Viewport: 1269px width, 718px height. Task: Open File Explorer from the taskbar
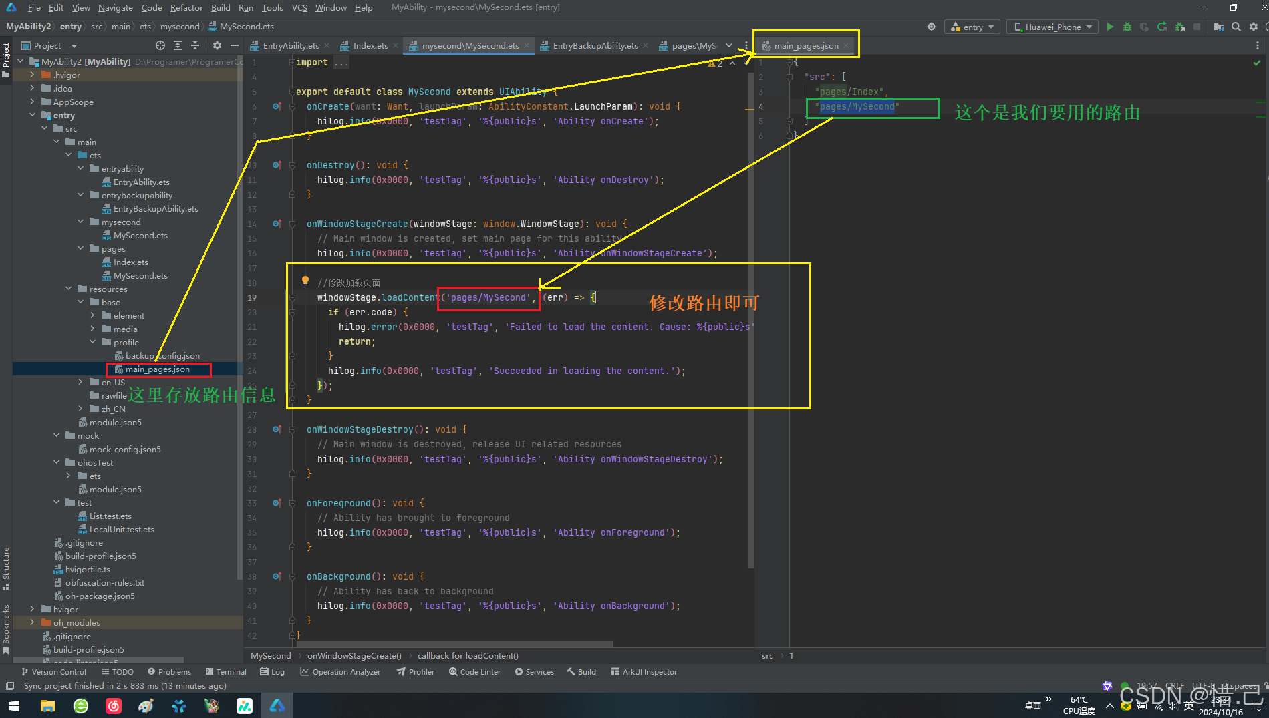tap(47, 705)
